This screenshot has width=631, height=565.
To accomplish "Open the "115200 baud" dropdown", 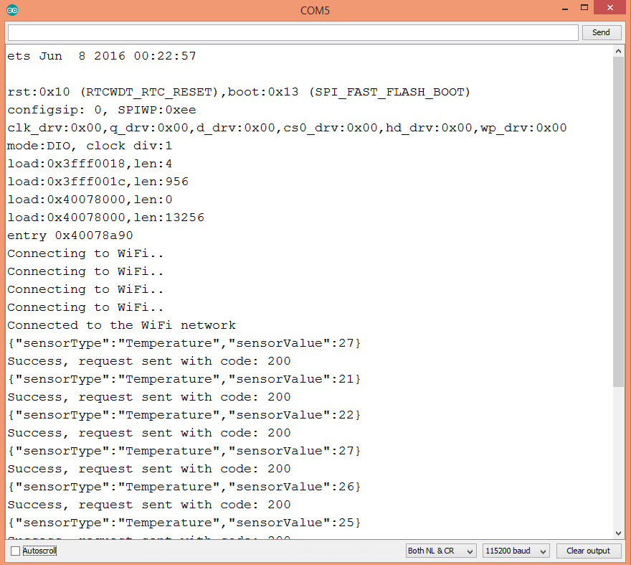I will point(515,551).
